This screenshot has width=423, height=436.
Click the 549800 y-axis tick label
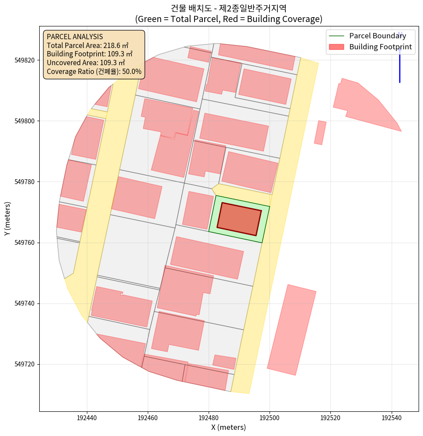coord(26,121)
